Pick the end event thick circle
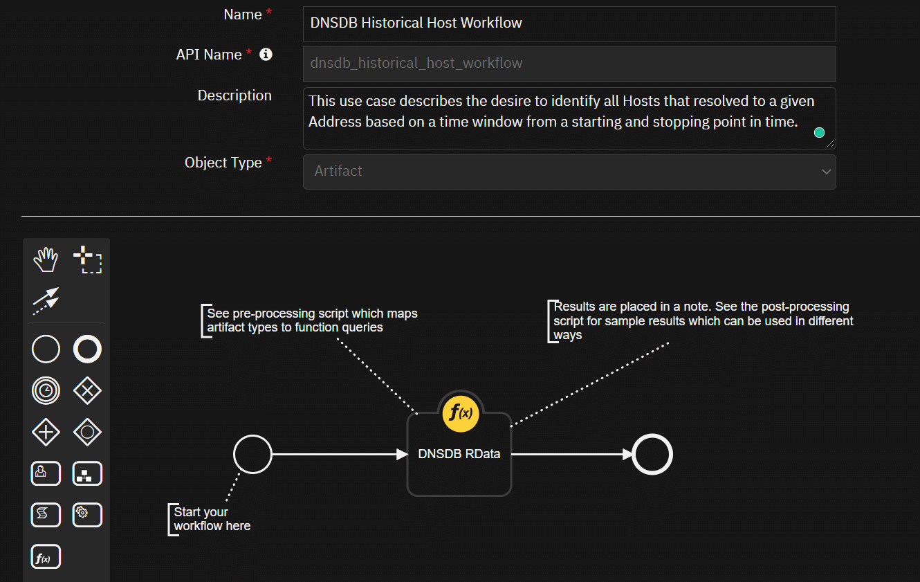This screenshot has height=582, width=920. (x=87, y=349)
